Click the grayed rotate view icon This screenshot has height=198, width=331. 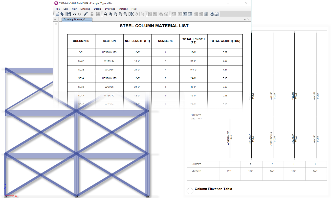136,14
